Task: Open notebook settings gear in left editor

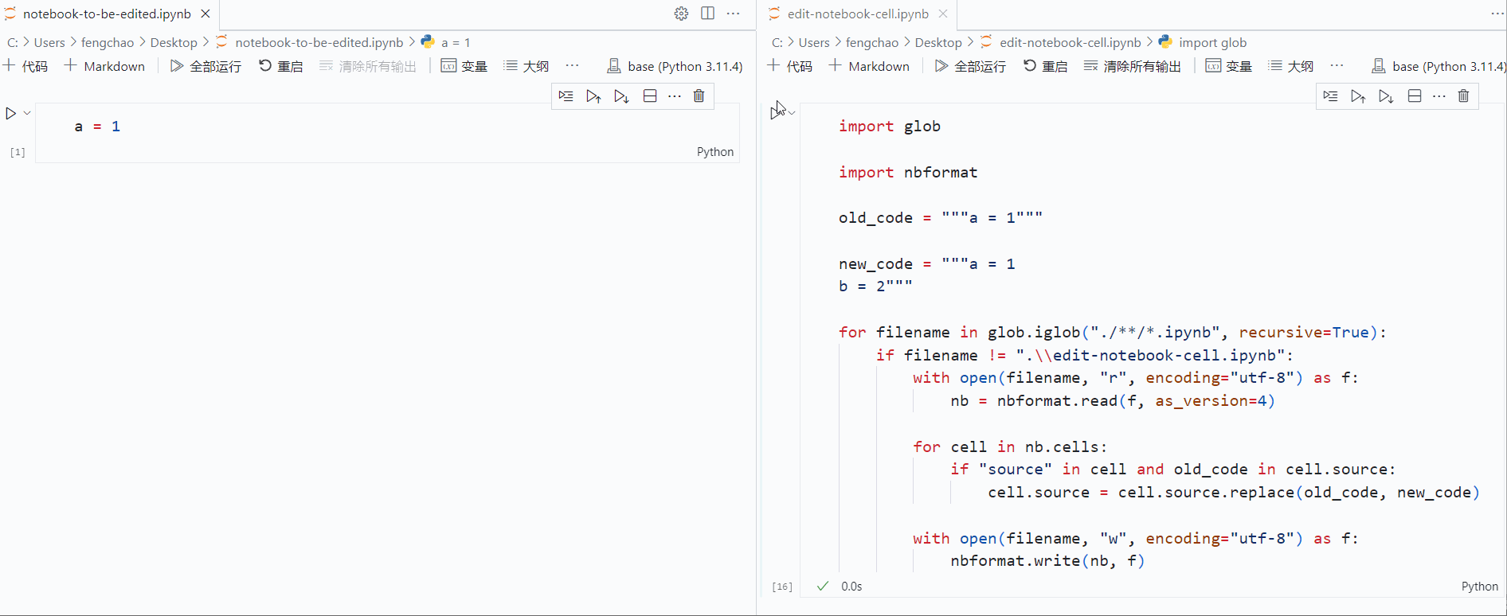Action: point(681,14)
